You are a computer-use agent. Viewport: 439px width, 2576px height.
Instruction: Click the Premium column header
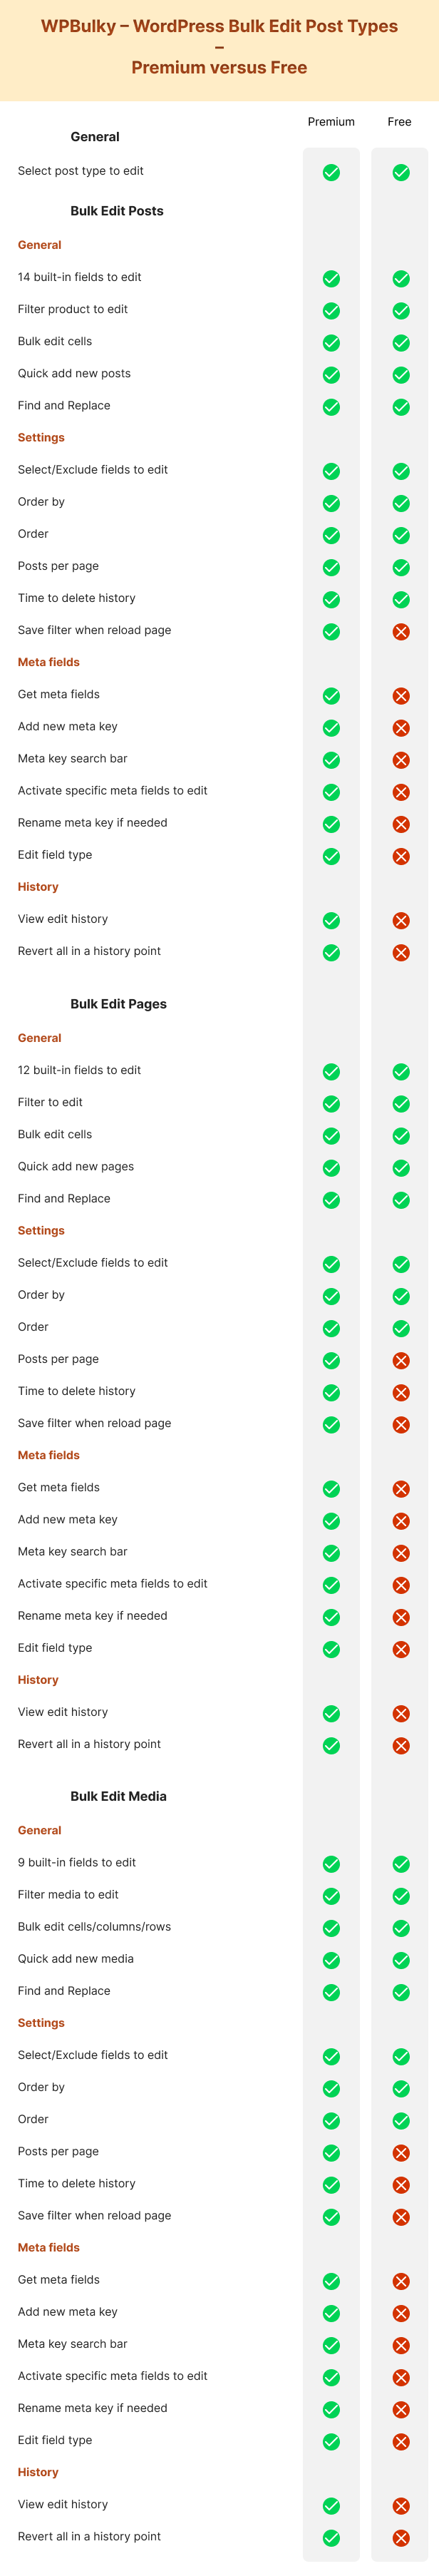click(x=331, y=122)
